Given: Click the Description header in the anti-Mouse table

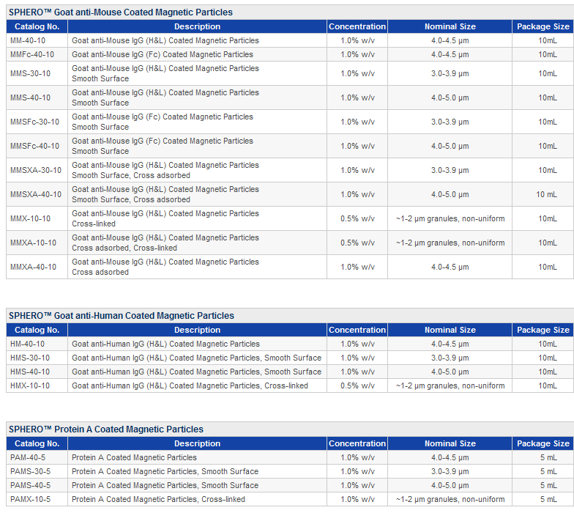Looking at the screenshot, I should (x=198, y=26).
